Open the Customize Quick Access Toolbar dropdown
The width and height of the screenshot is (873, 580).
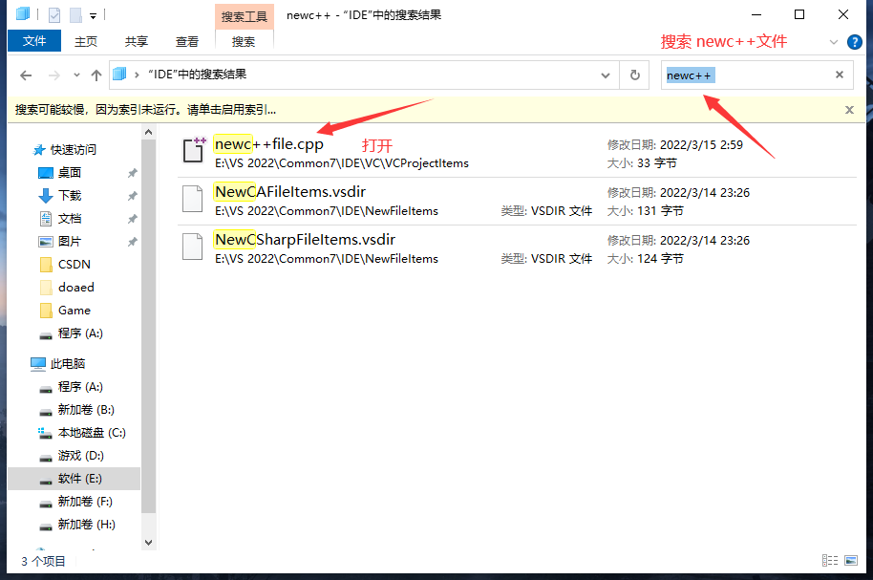(x=93, y=16)
